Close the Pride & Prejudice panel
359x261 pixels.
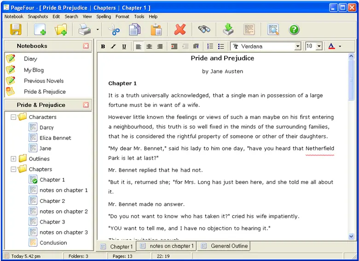[x=86, y=105]
